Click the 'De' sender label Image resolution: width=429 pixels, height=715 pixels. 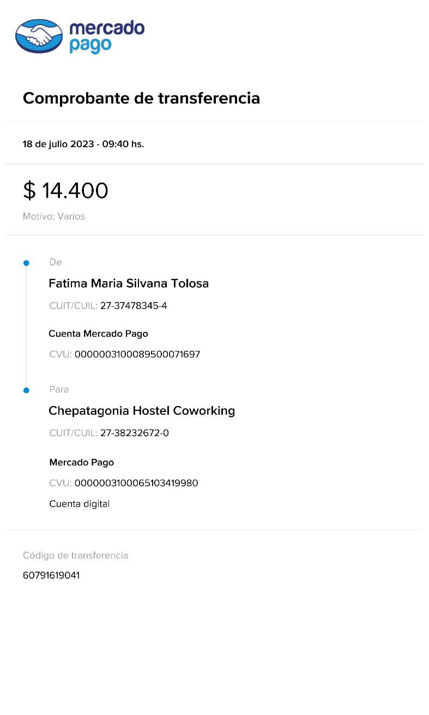click(x=55, y=262)
